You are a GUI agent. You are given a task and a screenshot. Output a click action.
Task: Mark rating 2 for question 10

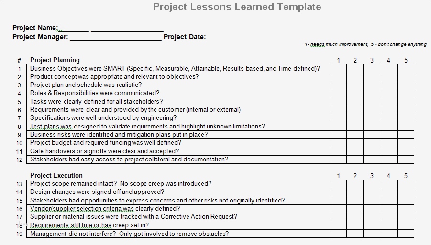click(355, 143)
